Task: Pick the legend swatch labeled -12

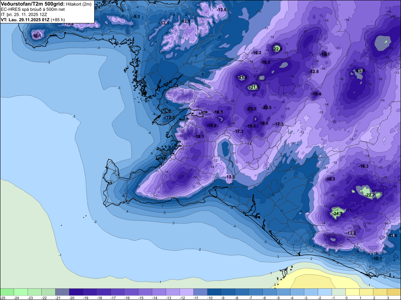Action: (186, 292)
